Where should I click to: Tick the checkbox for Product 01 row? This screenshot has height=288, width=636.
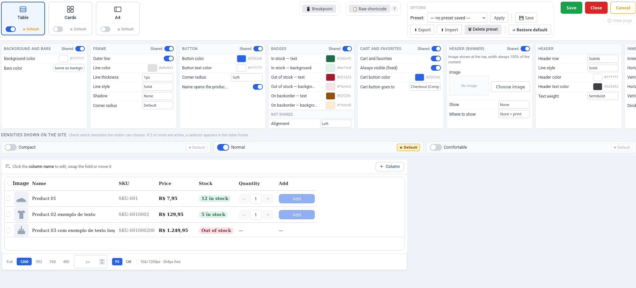(x=8, y=199)
